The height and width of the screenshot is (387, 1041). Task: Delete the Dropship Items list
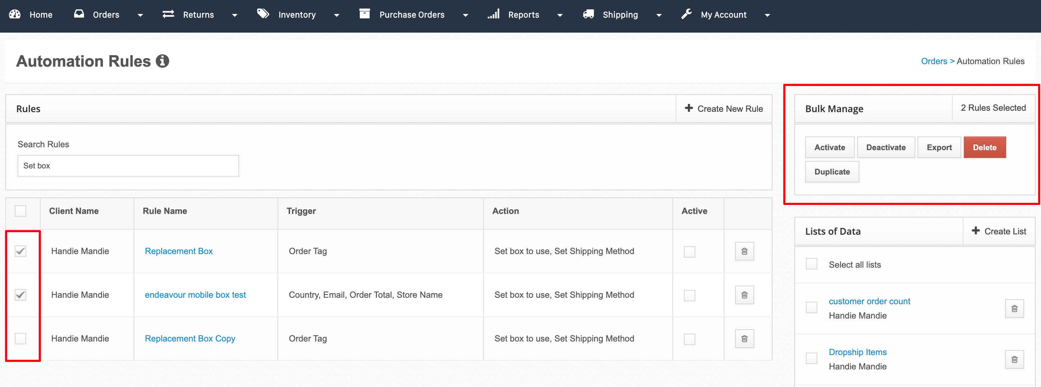coord(1014,359)
